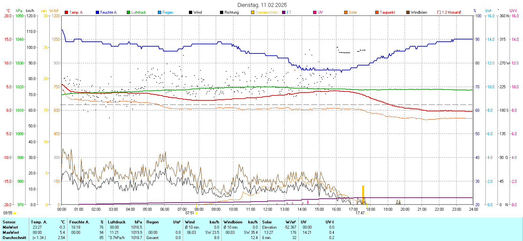Click the Wind legend black square
The image size is (523, 241).
point(191,12)
